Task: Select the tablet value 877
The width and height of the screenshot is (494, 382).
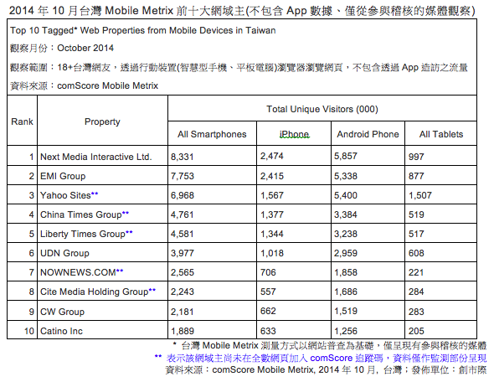Action: click(x=416, y=176)
